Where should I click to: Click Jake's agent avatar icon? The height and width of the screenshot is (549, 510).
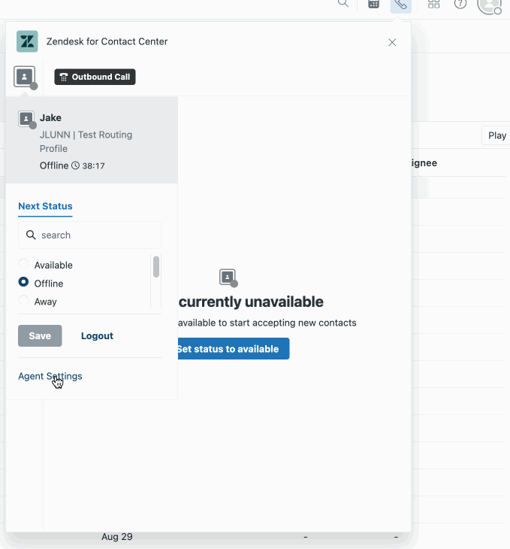click(x=26, y=120)
